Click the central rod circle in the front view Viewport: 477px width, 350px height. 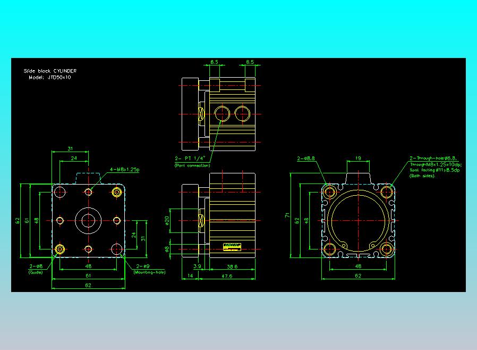[88, 221]
